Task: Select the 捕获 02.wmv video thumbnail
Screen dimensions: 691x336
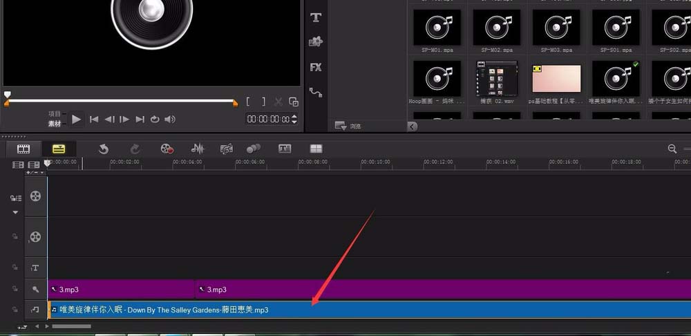Action: (x=497, y=79)
